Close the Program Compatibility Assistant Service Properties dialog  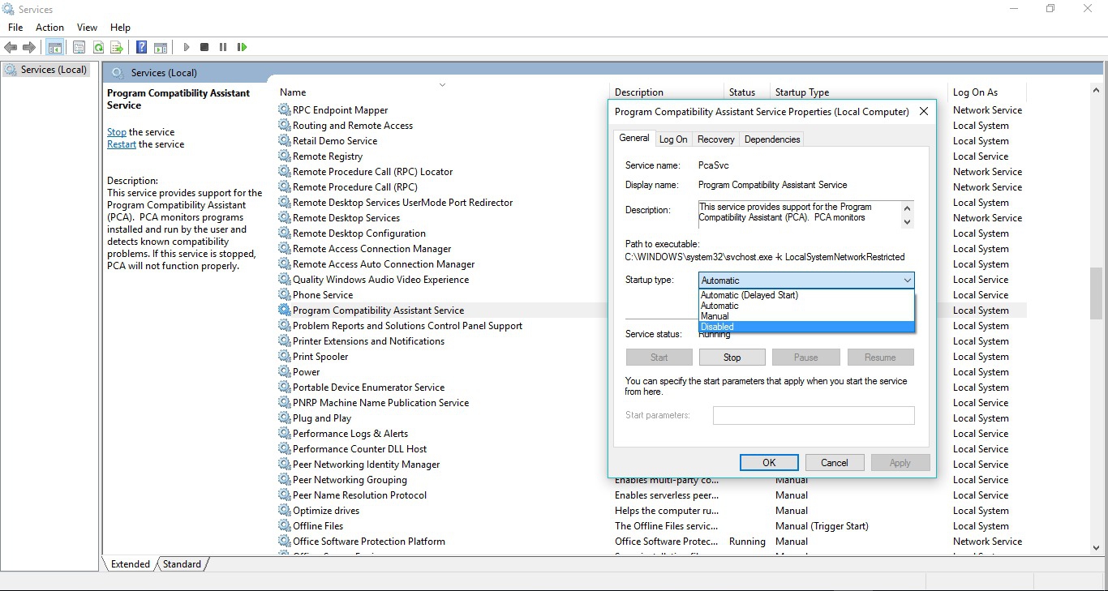923,112
